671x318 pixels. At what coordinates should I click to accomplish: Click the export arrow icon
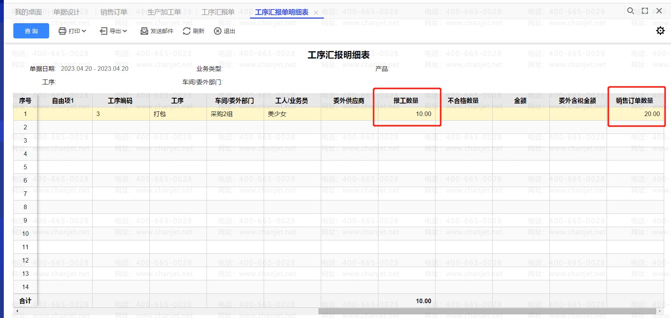[x=103, y=31]
